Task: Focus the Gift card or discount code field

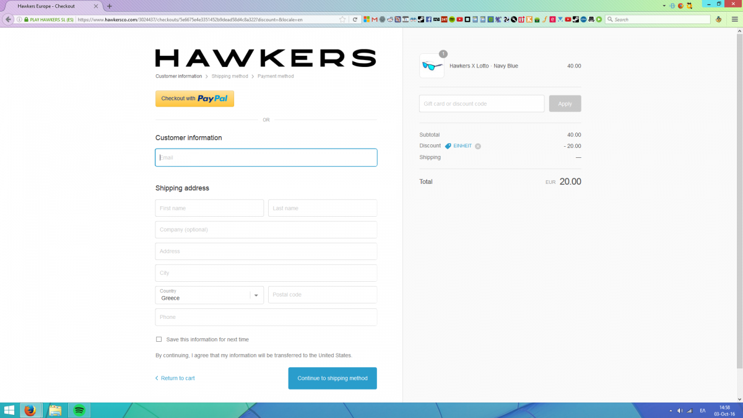Action: pos(482,103)
